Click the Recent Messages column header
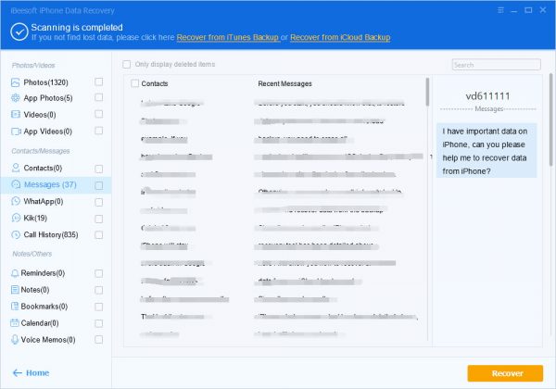556x389 pixels. [x=284, y=83]
